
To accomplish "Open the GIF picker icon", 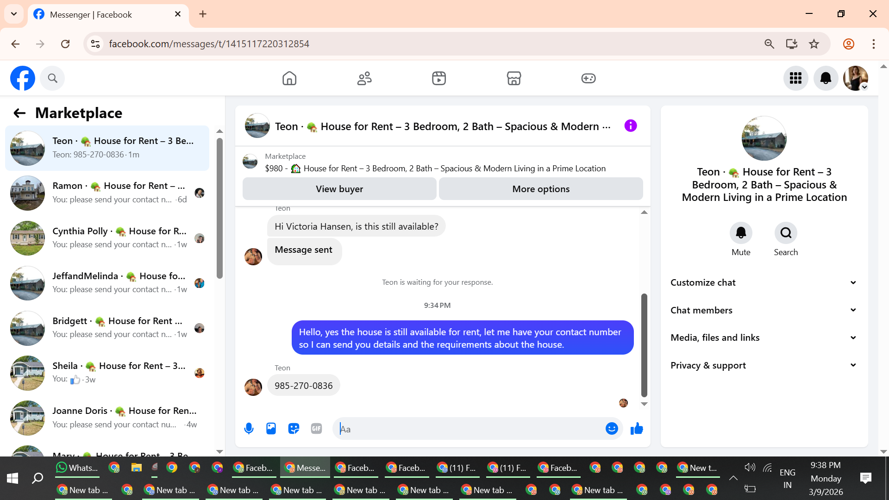I will point(316,429).
